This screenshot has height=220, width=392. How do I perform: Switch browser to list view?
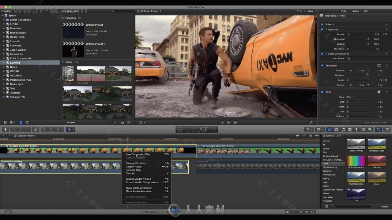pyautogui.click(x=27, y=123)
